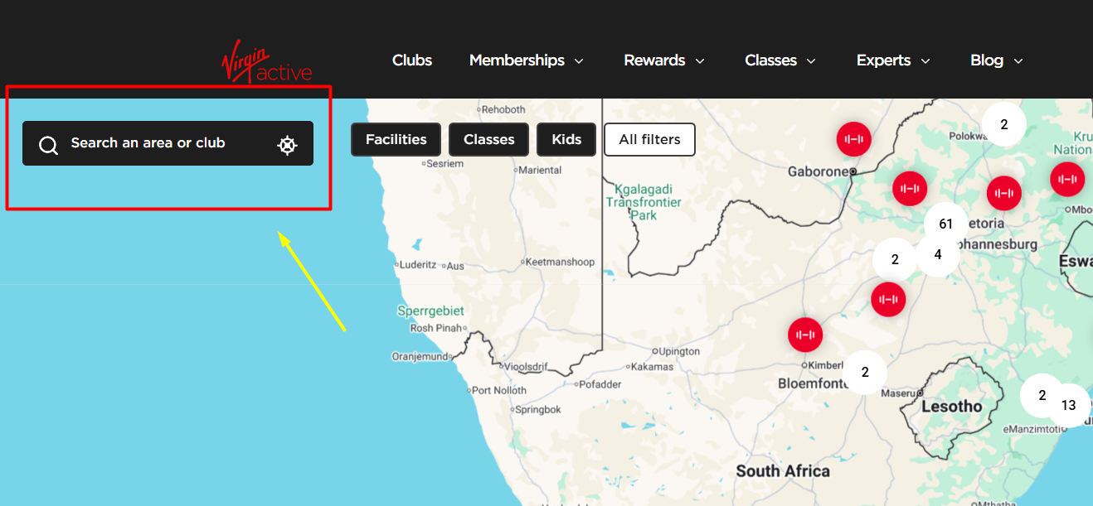Click the magnifying glass search icon

pyautogui.click(x=48, y=143)
